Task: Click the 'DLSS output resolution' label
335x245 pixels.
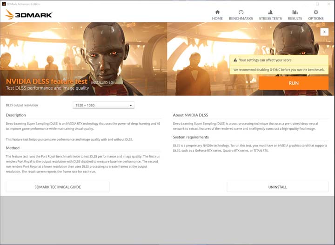Action: 22,105
